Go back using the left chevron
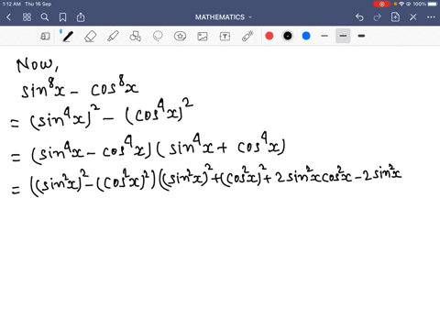Screen dimensions: 440x330 click(8, 17)
